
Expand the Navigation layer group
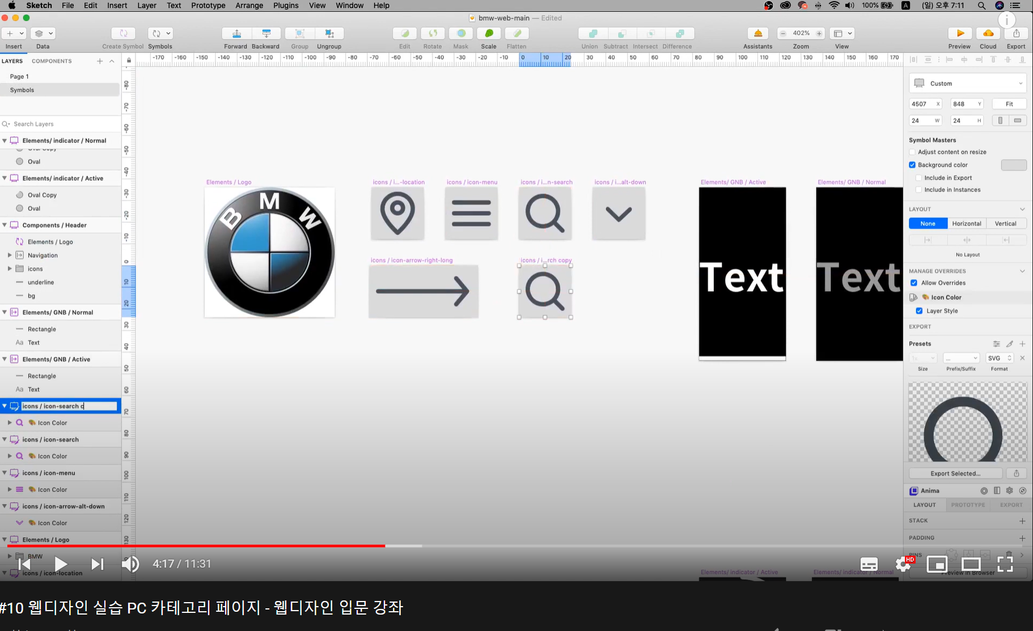[10, 255]
